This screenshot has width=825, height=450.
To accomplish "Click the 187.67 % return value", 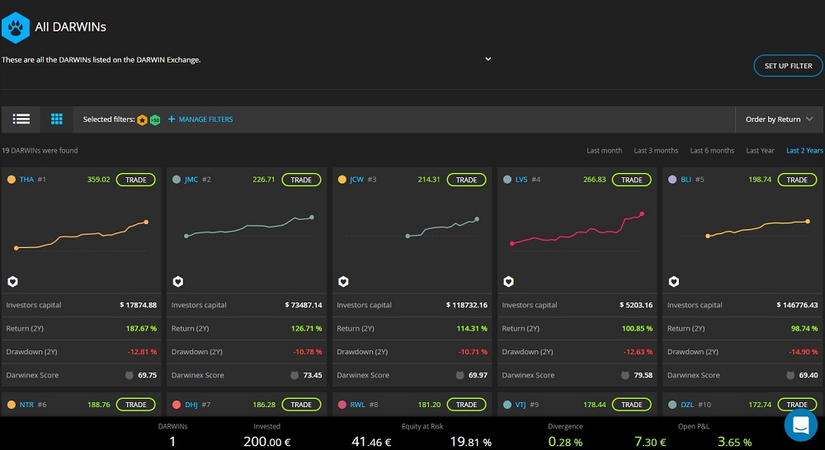I will pos(142,329).
